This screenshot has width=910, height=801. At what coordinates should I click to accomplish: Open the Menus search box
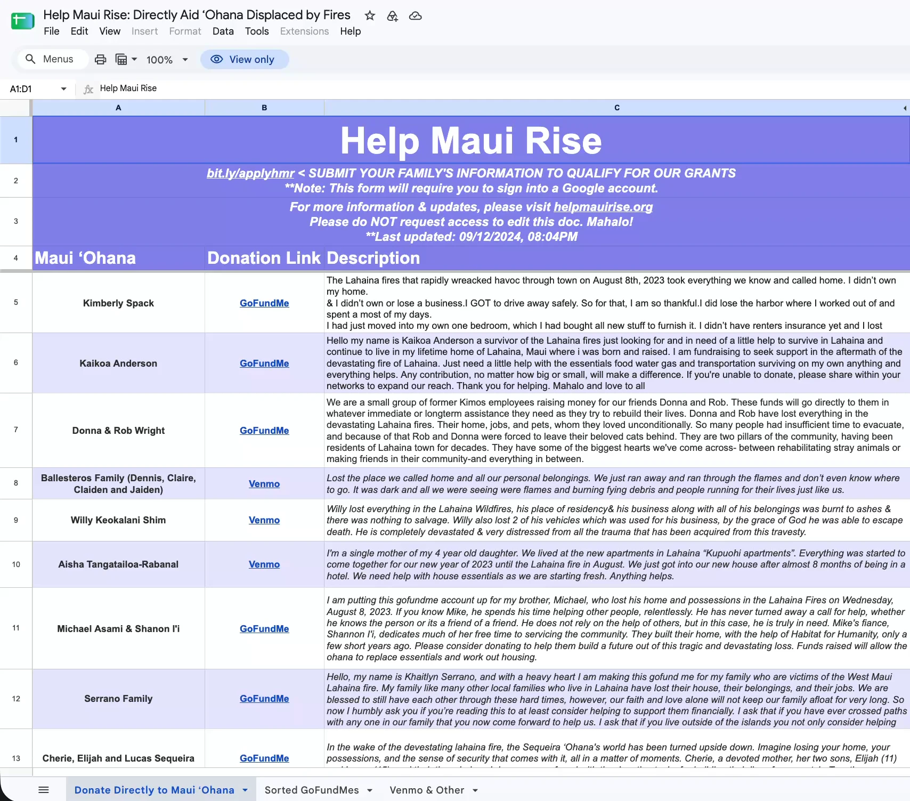[52, 59]
